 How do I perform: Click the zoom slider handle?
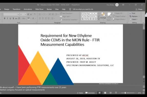[125, 93]
